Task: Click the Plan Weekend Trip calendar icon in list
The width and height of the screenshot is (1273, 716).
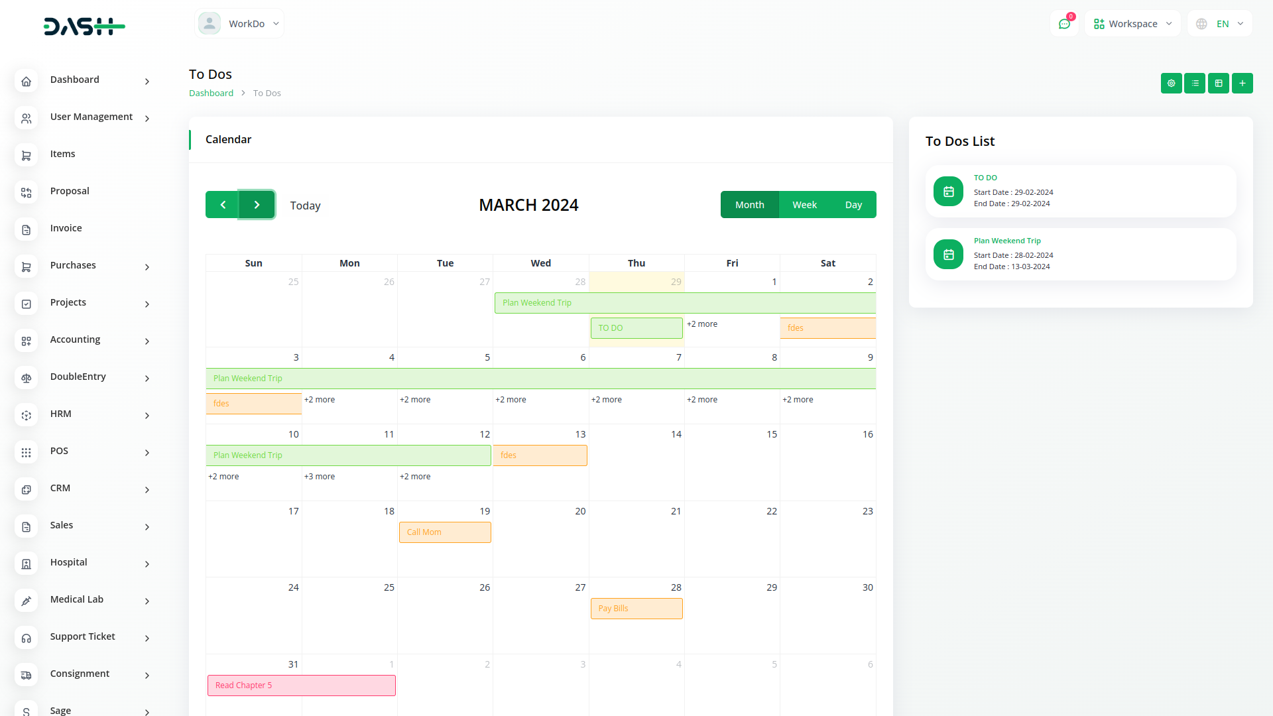Action: pos(948,255)
